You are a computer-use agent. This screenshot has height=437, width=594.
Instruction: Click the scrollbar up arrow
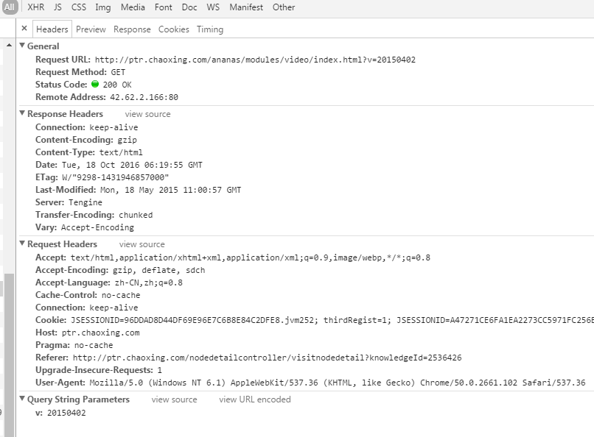(x=9, y=45)
